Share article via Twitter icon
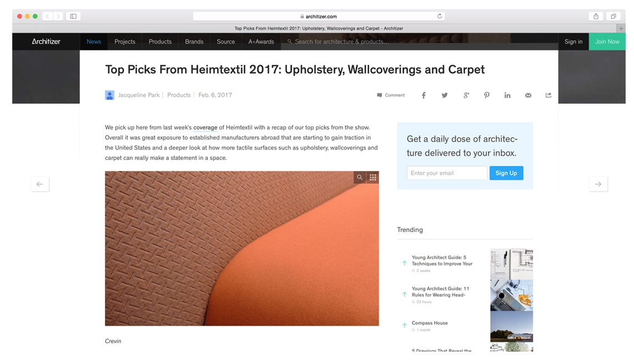634x360 pixels. 444,95
